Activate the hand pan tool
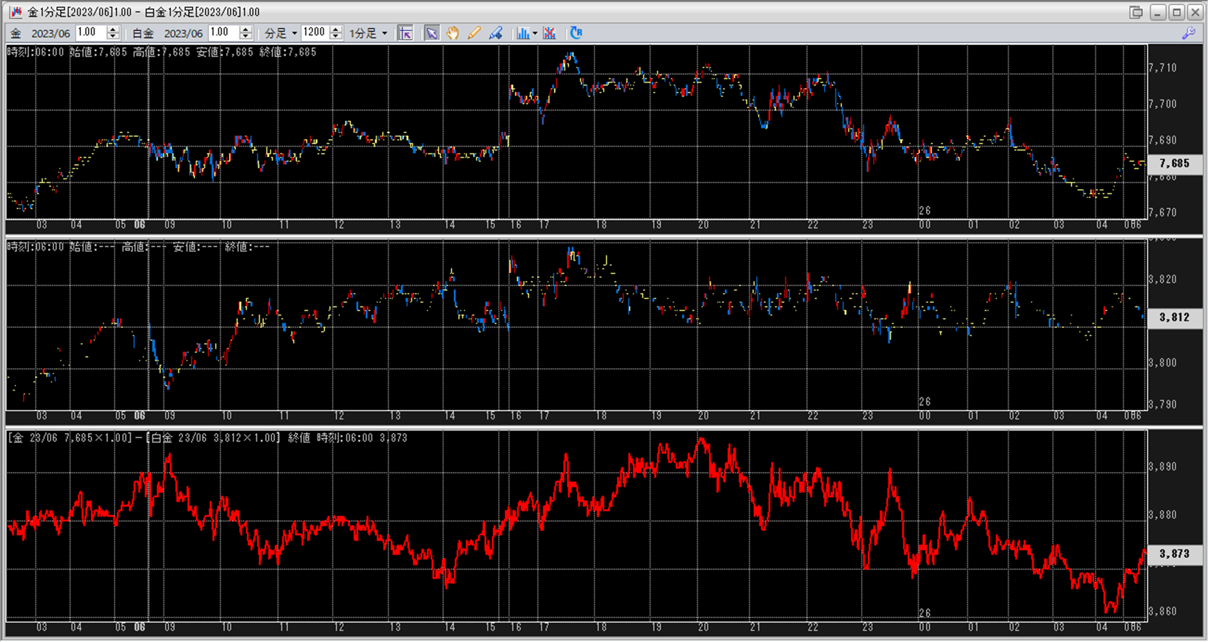 pyautogui.click(x=453, y=33)
